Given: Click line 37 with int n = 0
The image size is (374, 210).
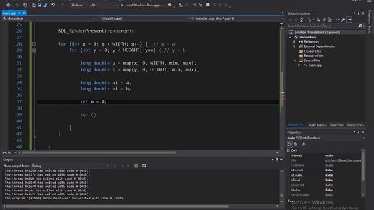Looking at the screenshot, I should (x=157, y=101).
